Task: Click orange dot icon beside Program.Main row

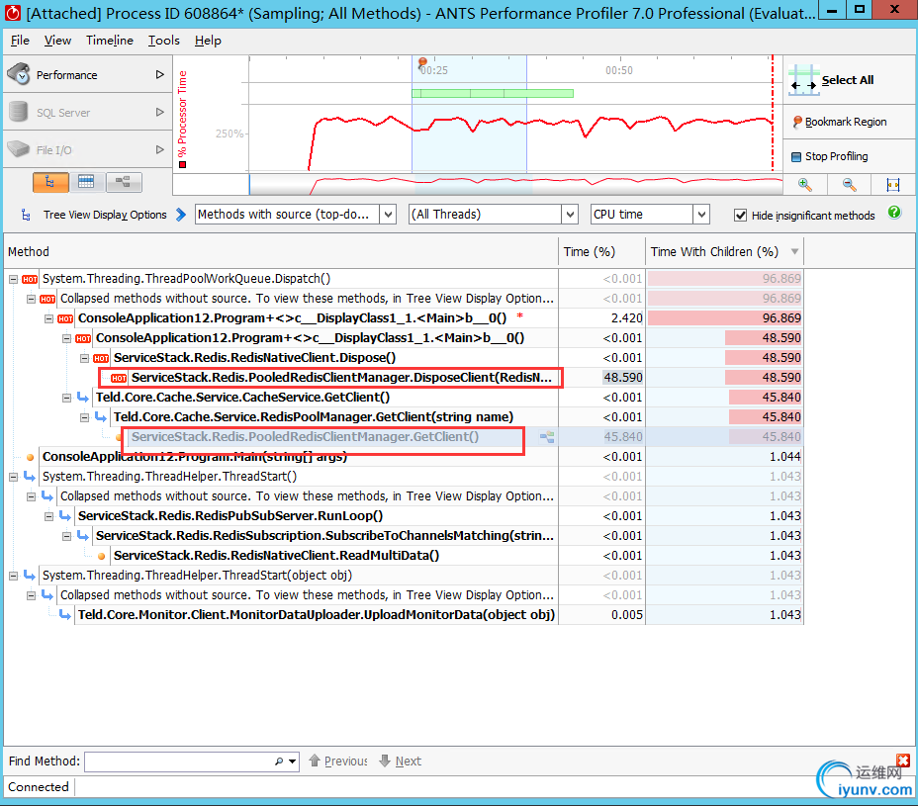Action: tap(30, 457)
